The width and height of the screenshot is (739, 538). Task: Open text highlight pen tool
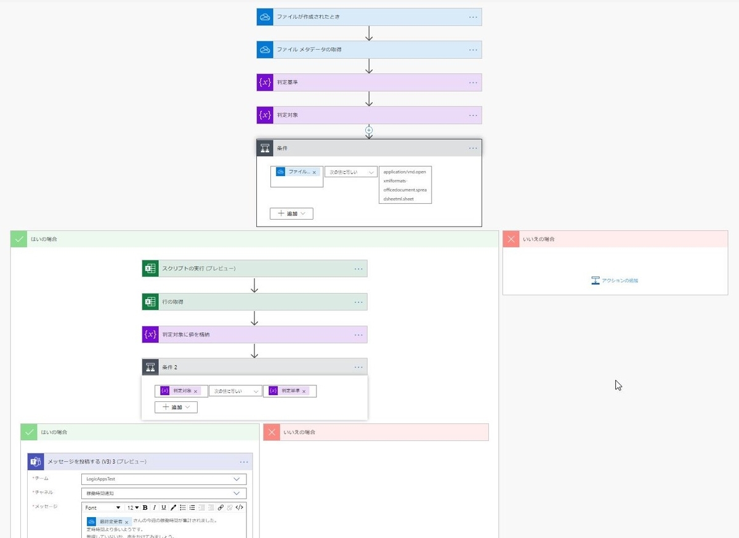pyautogui.click(x=173, y=508)
